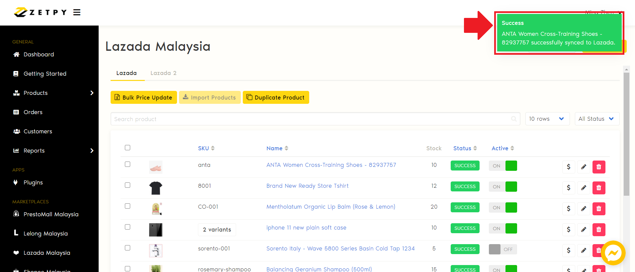This screenshot has height=272, width=635.
Task: Delete the Brand New Ready Store Tshirt row
Action: (x=598, y=188)
